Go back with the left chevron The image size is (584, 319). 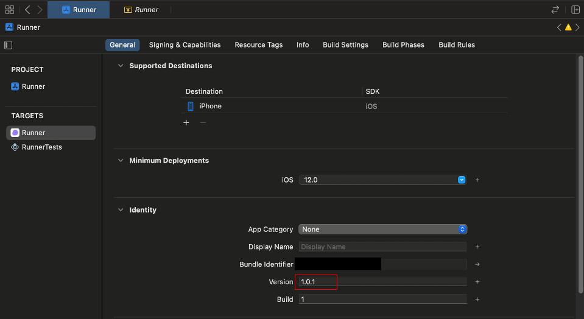click(27, 10)
